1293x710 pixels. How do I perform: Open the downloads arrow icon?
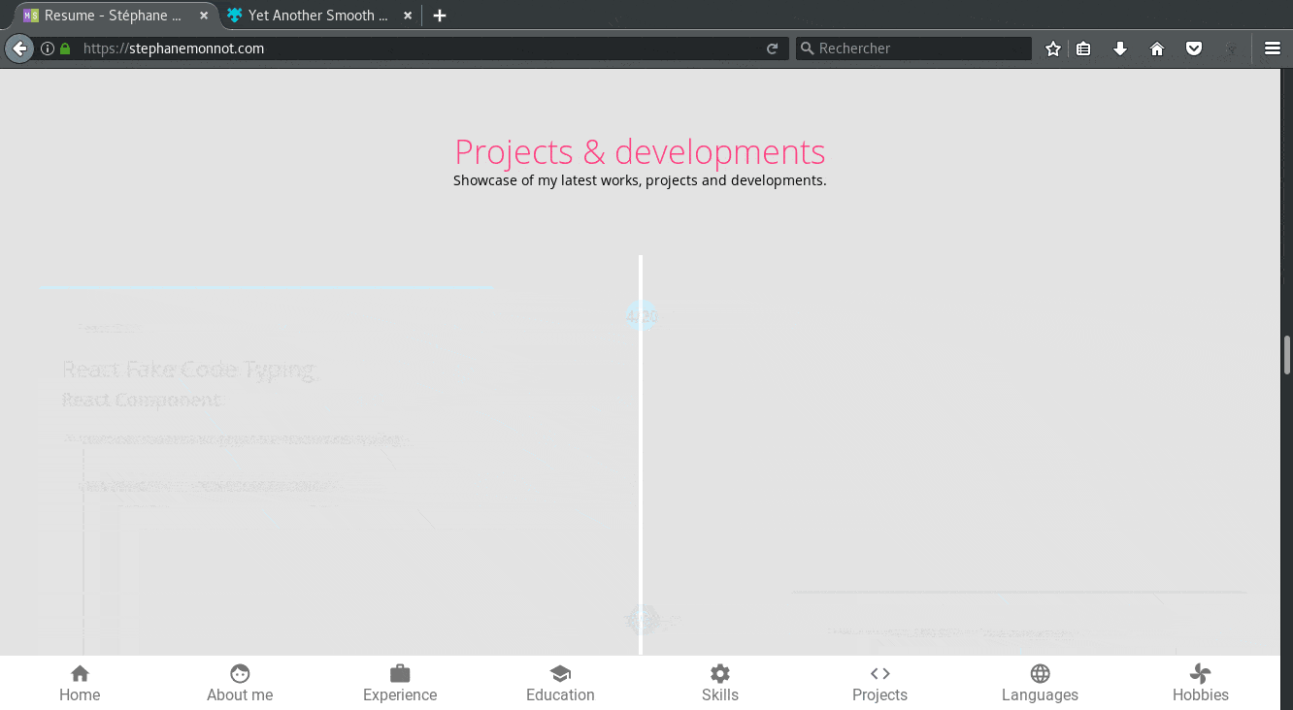click(x=1120, y=48)
